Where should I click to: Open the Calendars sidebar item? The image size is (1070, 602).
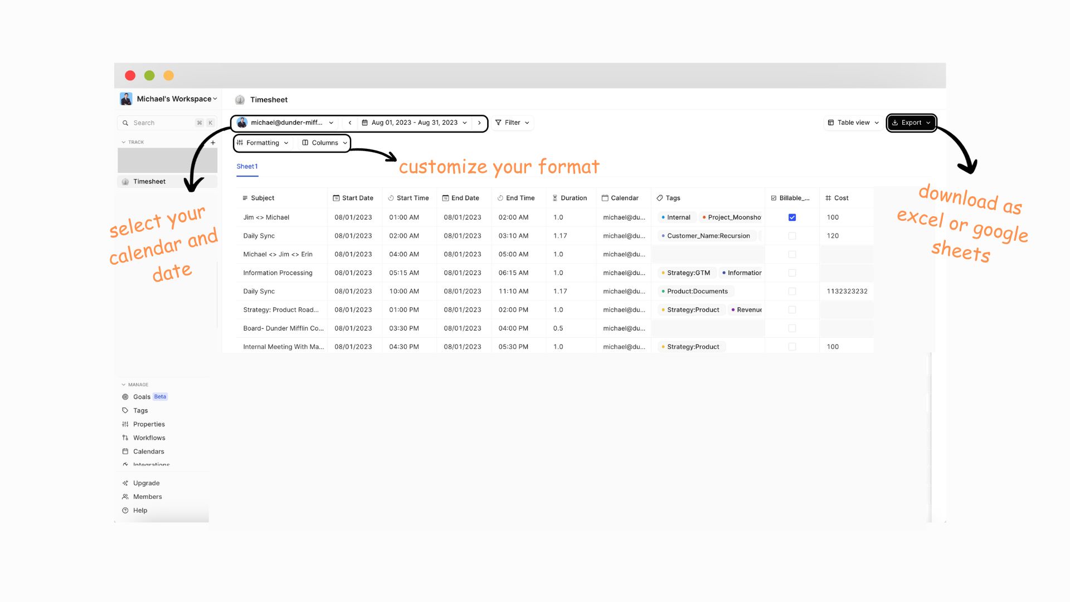coord(148,452)
